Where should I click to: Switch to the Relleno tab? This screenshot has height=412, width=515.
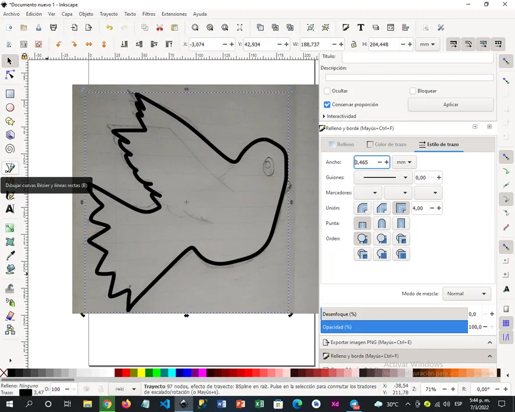click(342, 145)
